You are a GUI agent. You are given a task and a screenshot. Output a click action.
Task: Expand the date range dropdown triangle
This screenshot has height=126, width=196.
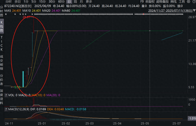point(194,10)
